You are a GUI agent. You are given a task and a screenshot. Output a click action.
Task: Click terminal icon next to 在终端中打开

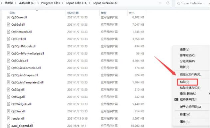coord(176,99)
